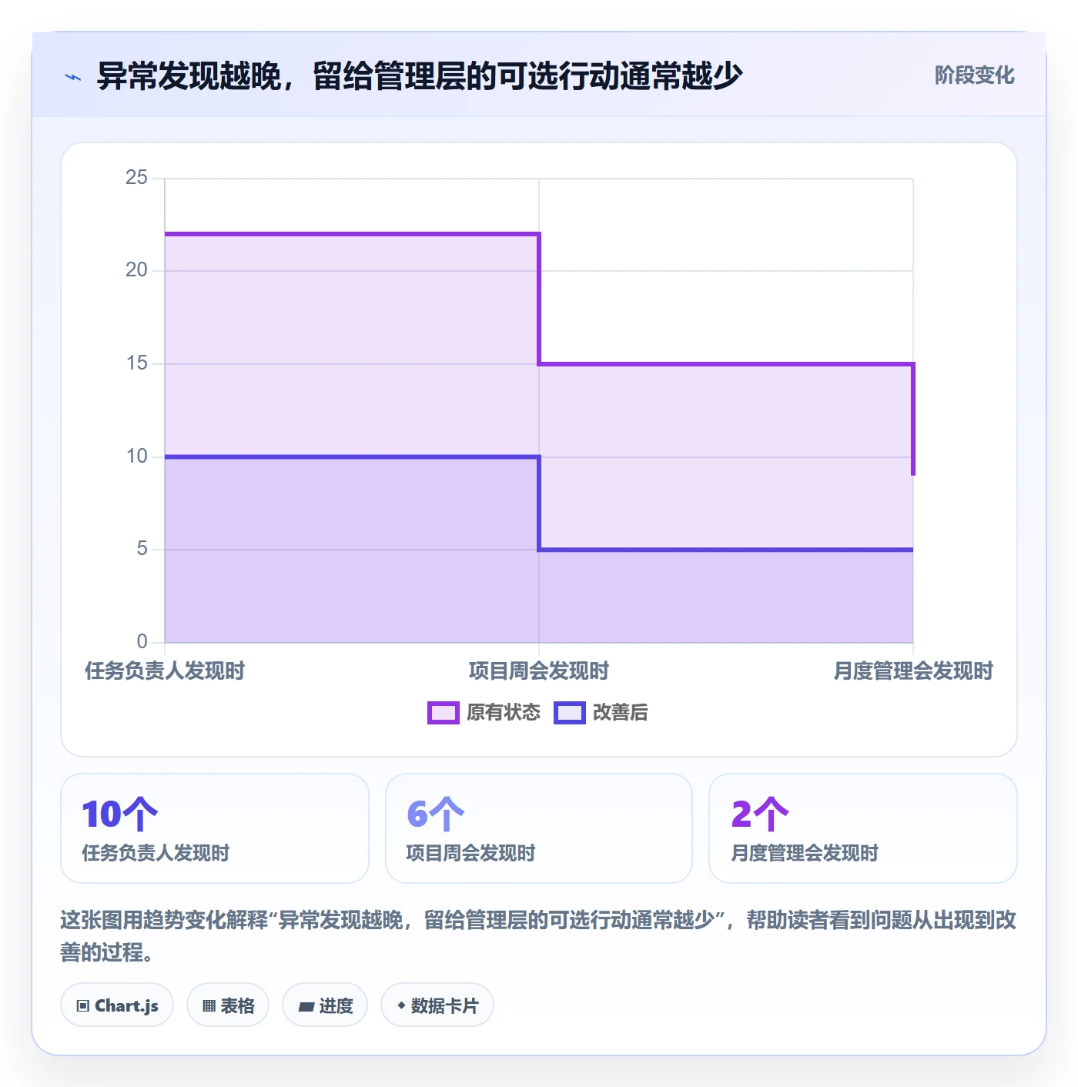1078x1087 pixels.
Task: Click y-axis tick value 5
Action: [142, 549]
